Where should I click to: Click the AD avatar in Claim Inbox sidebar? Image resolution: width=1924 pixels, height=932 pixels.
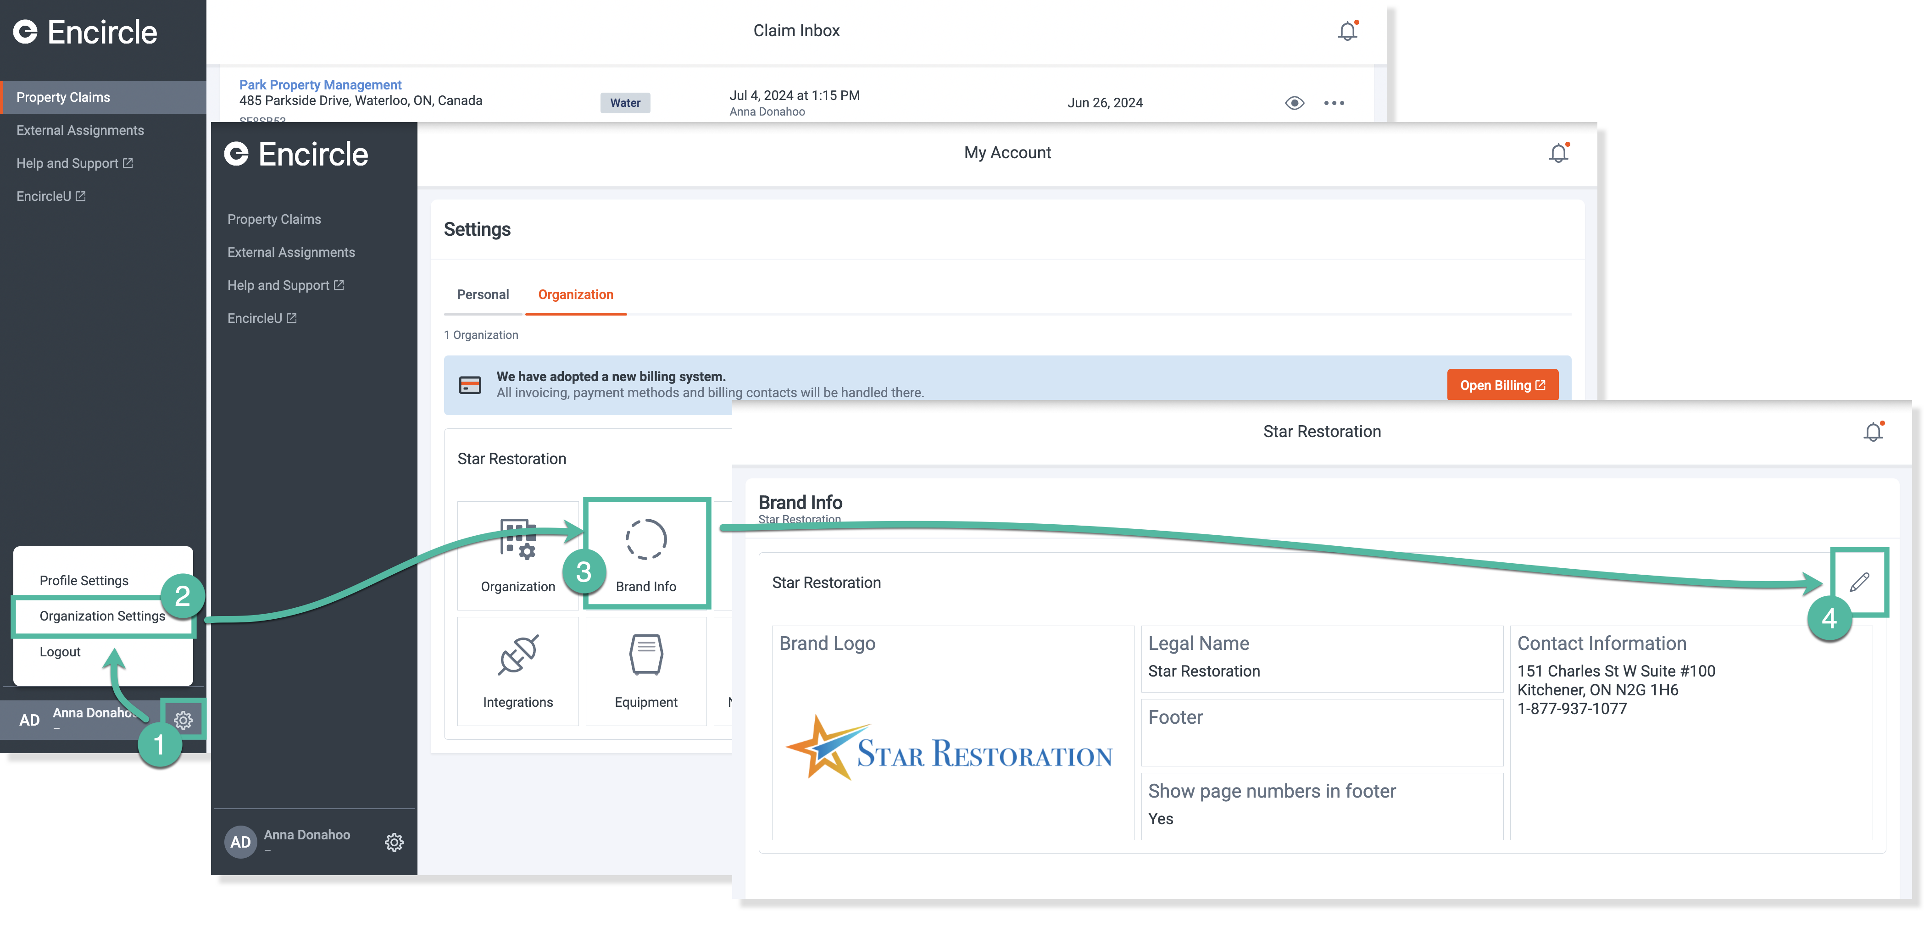tap(29, 720)
